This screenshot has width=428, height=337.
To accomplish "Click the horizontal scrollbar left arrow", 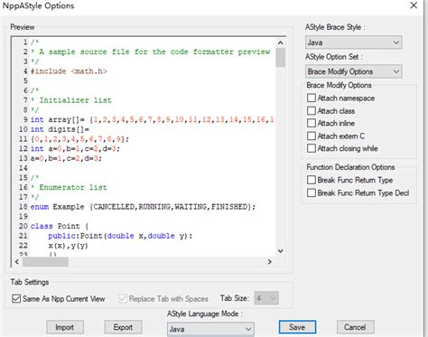I will click(17, 262).
